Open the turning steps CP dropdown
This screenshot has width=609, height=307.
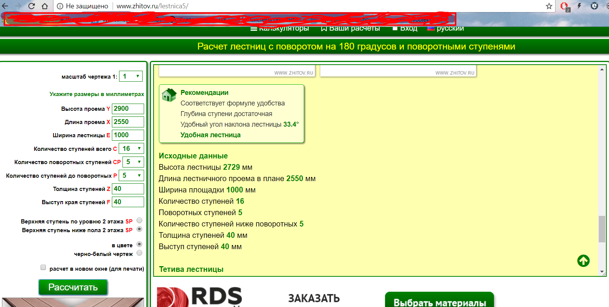133,162
